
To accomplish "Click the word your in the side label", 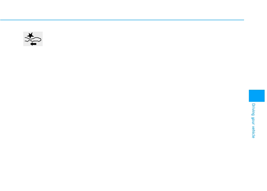I will point(253,121).
